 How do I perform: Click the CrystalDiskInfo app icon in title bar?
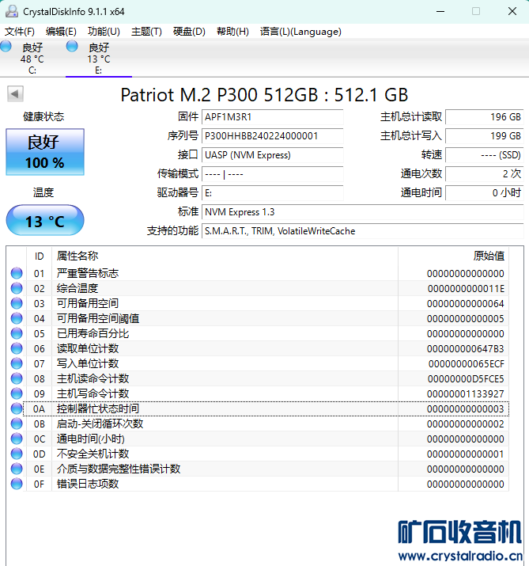coord(12,11)
